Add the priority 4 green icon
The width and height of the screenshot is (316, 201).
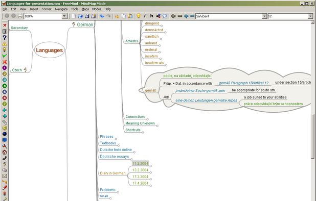point(5,86)
